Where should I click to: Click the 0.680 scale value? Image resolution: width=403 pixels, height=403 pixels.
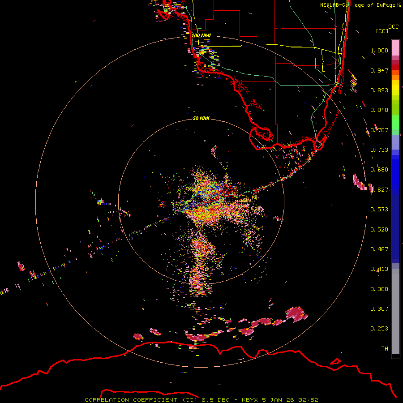point(379,170)
